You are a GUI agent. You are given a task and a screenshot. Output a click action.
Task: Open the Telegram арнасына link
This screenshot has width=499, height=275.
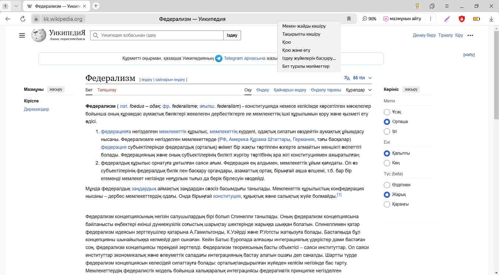pyautogui.click(x=244, y=58)
